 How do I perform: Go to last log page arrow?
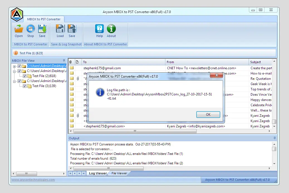point(84,173)
